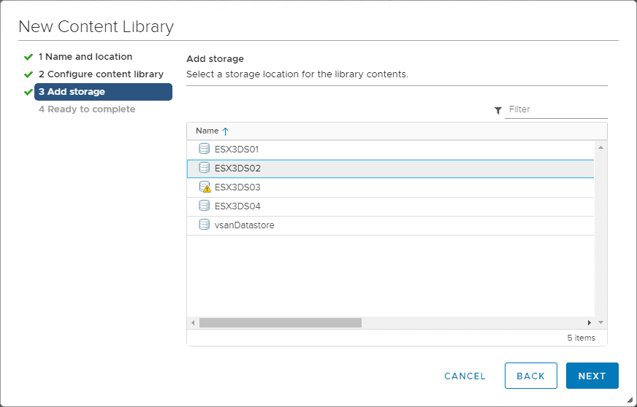Click the ESX3DS04 datastore icon
This screenshot has height=407, width=637.
point(205,206)
